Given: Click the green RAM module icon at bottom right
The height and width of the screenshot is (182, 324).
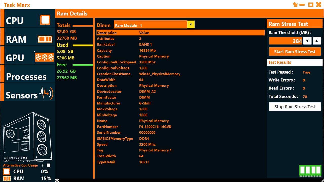Looking at the screenshot, I should pos(310,171).
